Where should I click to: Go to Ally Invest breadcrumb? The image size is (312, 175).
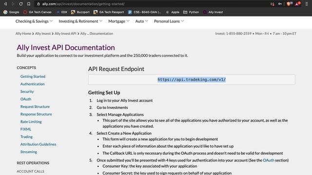pyautogui.click(x=43, y=34)
